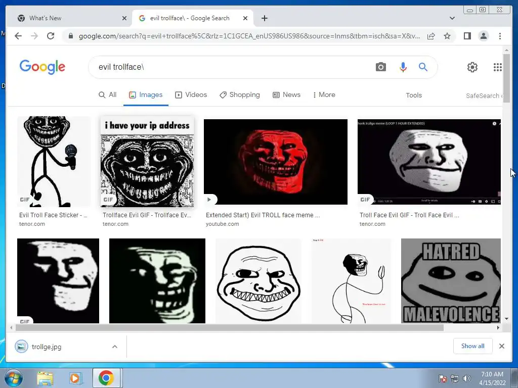Click the network status tray icon
This screenshot has height=388, width=518.
455,378
